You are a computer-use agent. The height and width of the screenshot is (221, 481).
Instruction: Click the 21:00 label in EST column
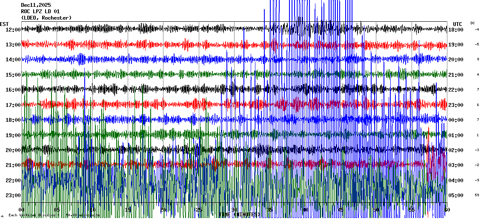pos(13,165)
